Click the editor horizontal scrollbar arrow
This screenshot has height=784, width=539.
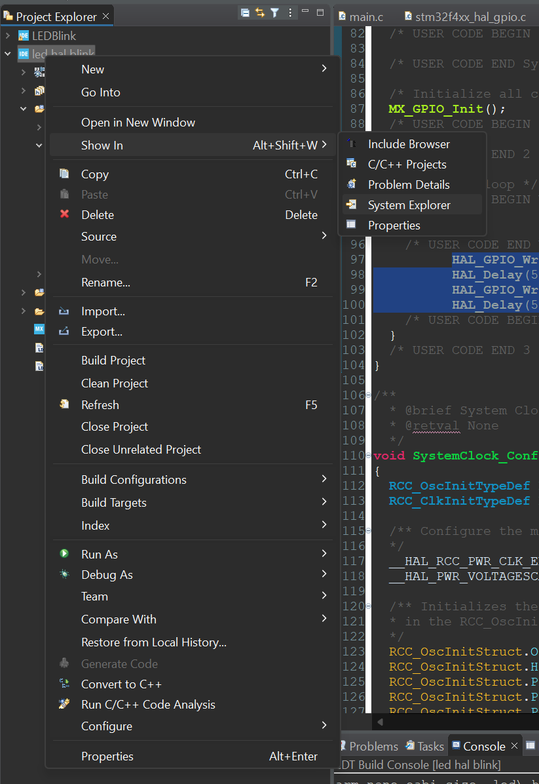381,722
